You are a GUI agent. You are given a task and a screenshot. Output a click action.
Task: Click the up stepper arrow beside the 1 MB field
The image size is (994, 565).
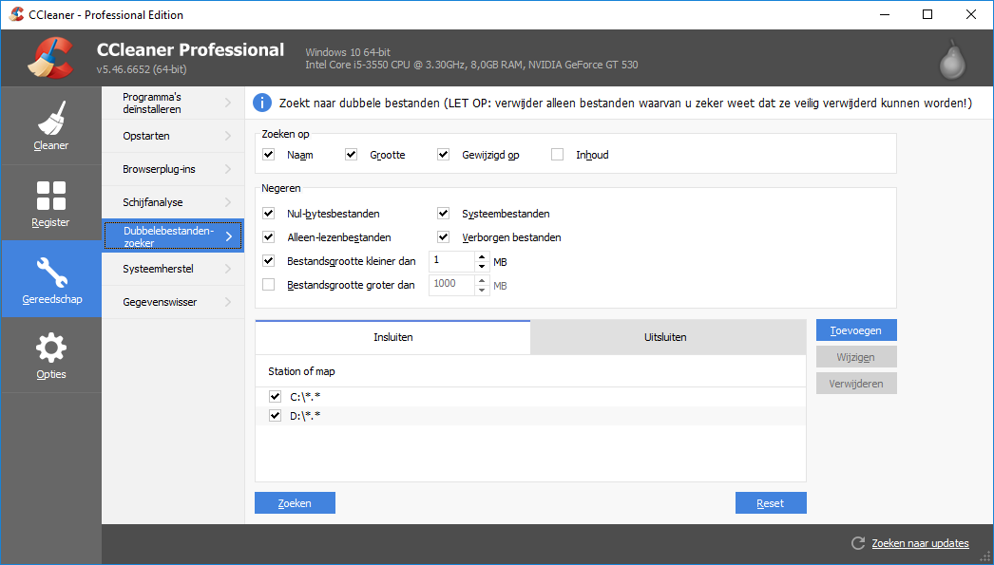pyautogui.click(x=482, y=256)
